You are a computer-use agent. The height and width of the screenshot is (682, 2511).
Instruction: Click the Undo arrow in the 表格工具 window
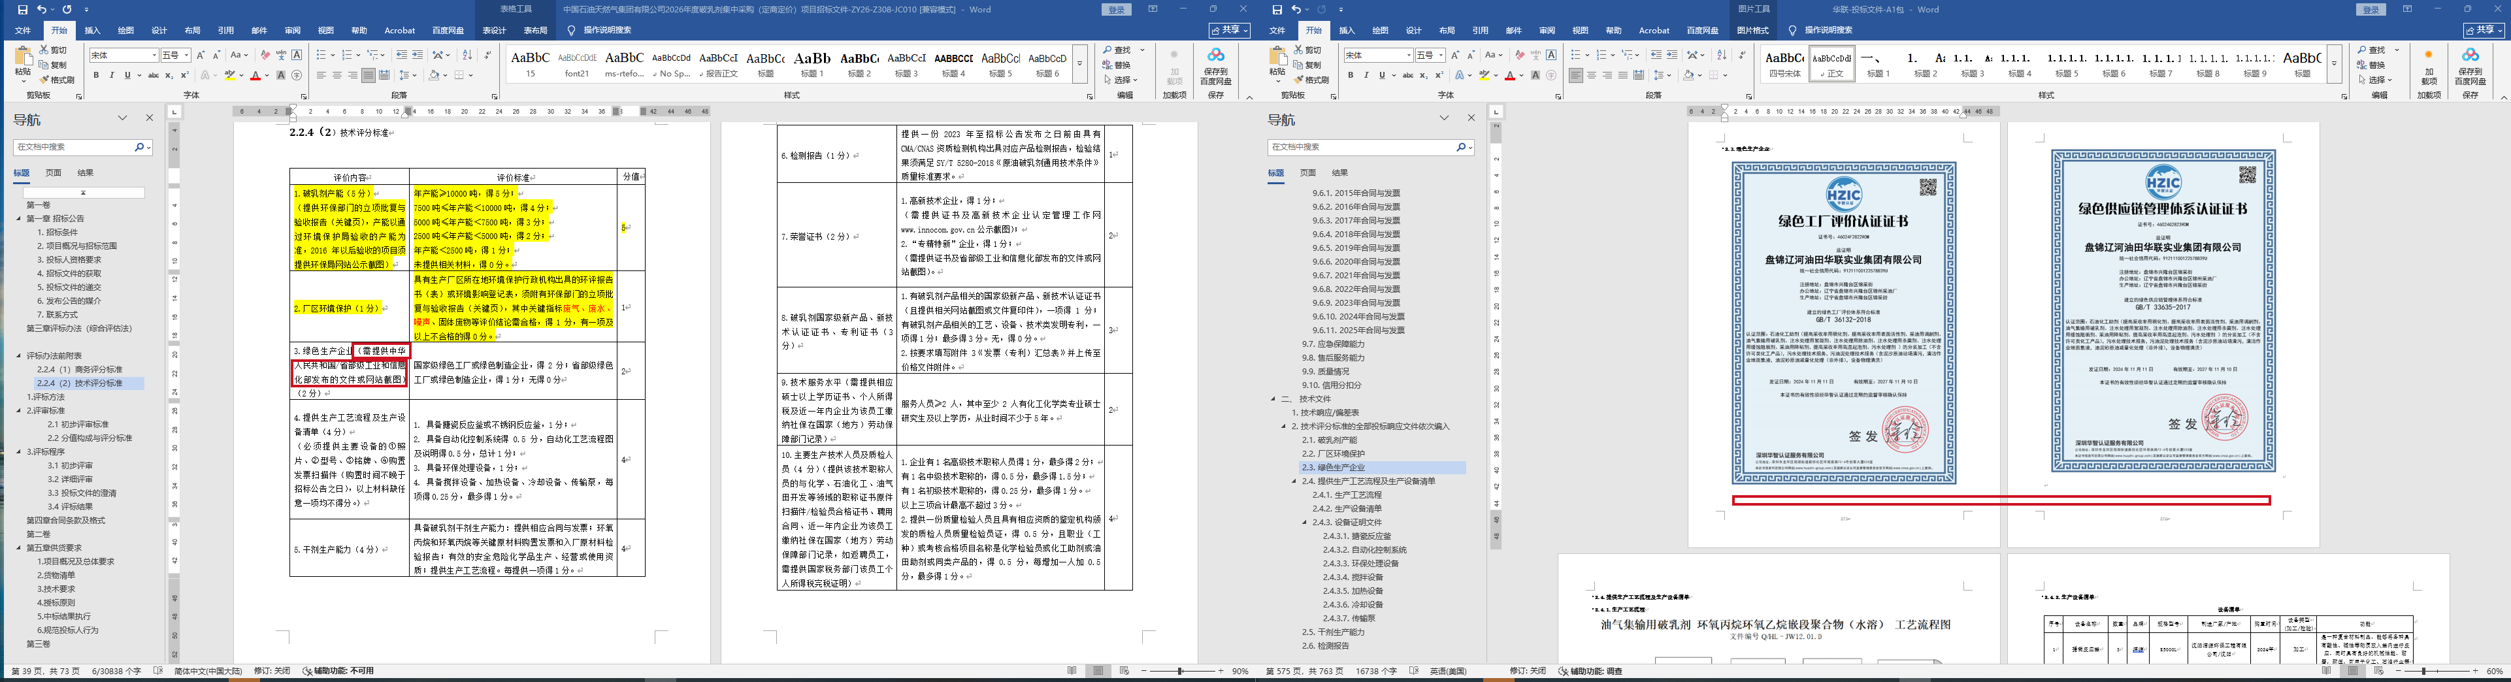click(42, 10)
